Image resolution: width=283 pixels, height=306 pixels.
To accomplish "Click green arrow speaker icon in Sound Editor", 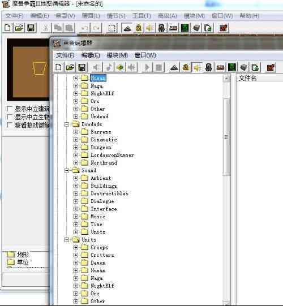I will (120, 67).
